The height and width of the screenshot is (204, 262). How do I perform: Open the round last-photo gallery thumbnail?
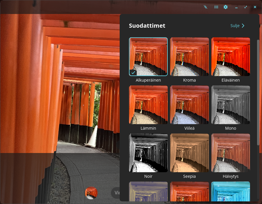pos(91,193)
